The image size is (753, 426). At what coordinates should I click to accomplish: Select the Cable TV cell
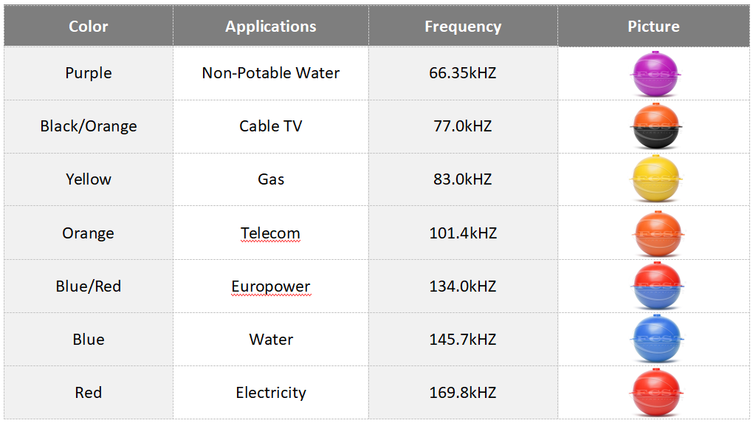[x=270, y=126]
